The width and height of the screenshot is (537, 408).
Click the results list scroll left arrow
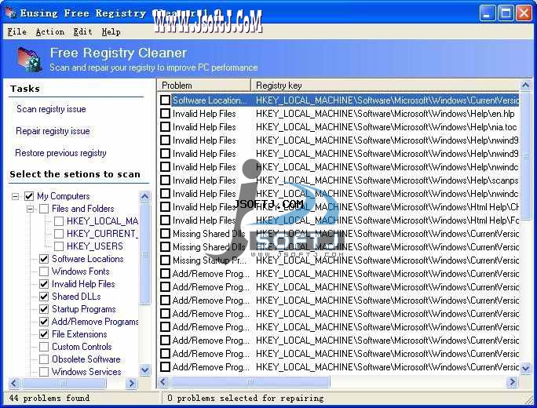pyautogui.click(x=163, y=381)
